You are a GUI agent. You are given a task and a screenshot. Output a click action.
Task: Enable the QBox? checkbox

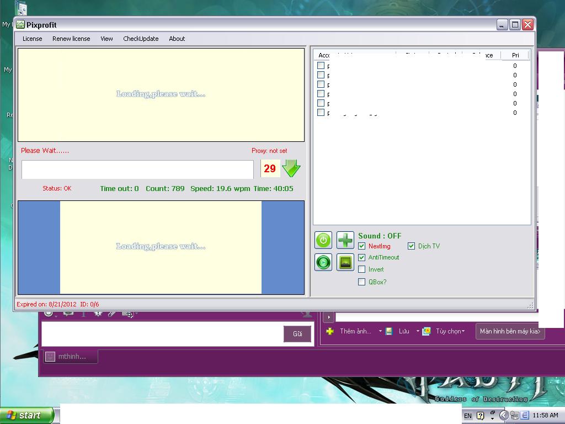coord(362,282)
